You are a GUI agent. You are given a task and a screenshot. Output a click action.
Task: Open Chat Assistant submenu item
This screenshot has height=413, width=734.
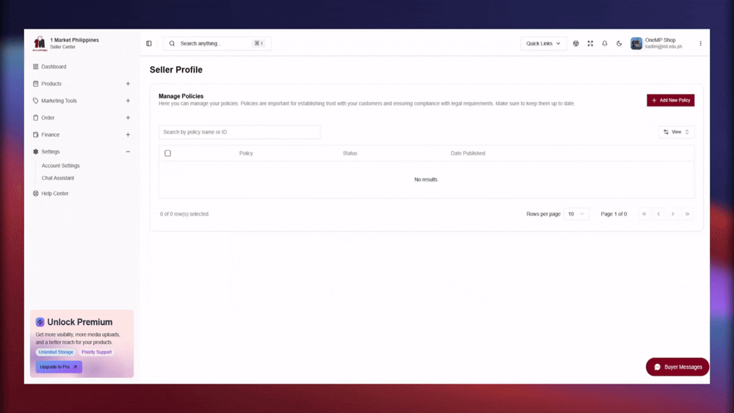coord(57,178)
